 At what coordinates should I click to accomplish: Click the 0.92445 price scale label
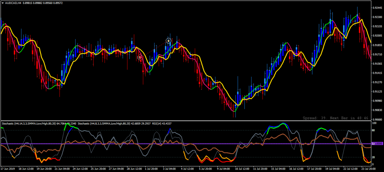[378, 8]
